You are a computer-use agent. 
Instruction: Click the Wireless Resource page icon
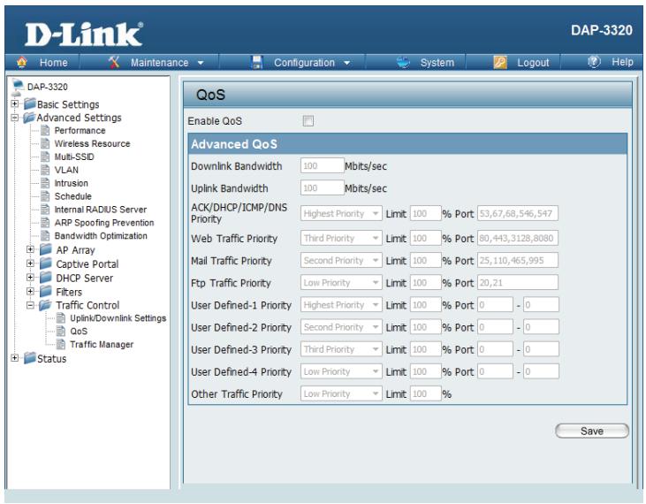click(45, 144)
